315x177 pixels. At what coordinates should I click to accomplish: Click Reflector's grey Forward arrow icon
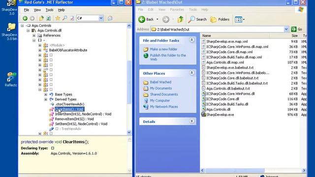click(32, 18)
